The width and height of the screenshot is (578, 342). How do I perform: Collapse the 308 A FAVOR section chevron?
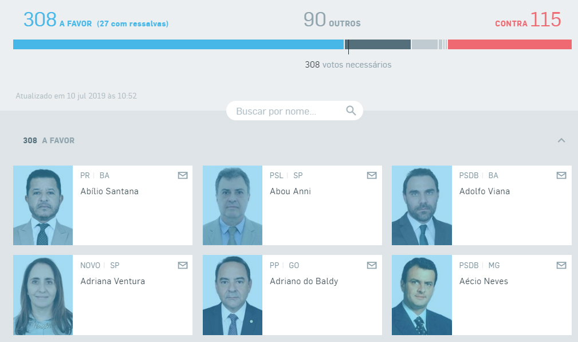(x=561, y=140)
